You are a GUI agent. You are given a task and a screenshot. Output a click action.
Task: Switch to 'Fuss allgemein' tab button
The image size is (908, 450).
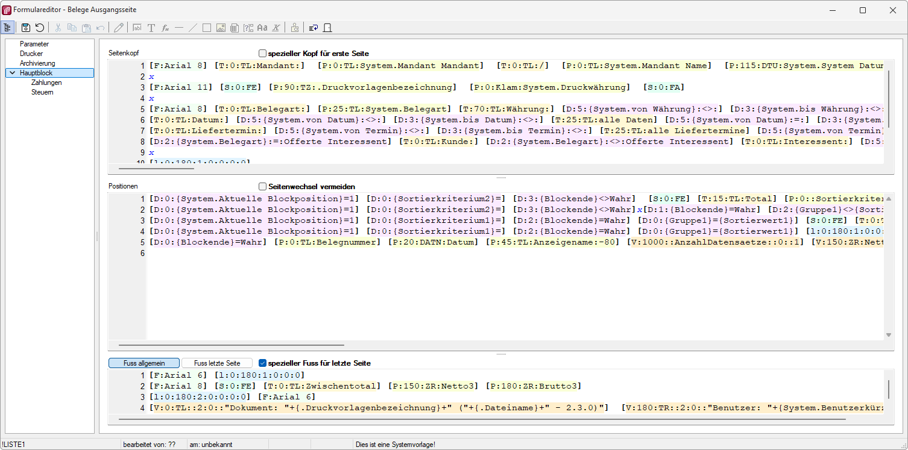pos(144,363)
